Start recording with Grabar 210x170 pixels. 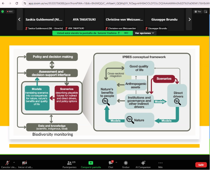126,163
